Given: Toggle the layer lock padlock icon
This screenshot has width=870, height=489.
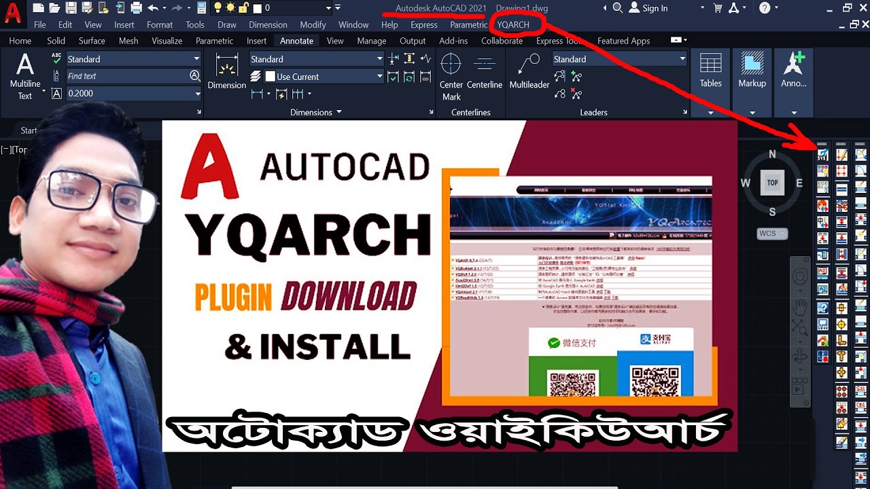Looking at the screenshot, I should [x=243, y=8].
